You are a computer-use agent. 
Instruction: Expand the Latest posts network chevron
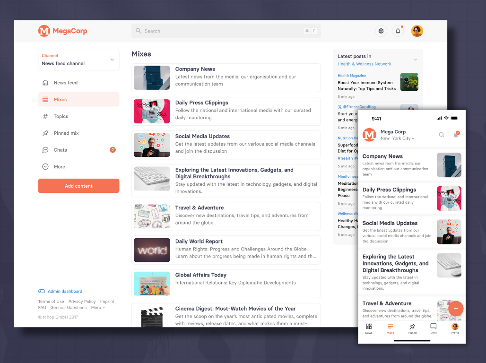(415, 60)
